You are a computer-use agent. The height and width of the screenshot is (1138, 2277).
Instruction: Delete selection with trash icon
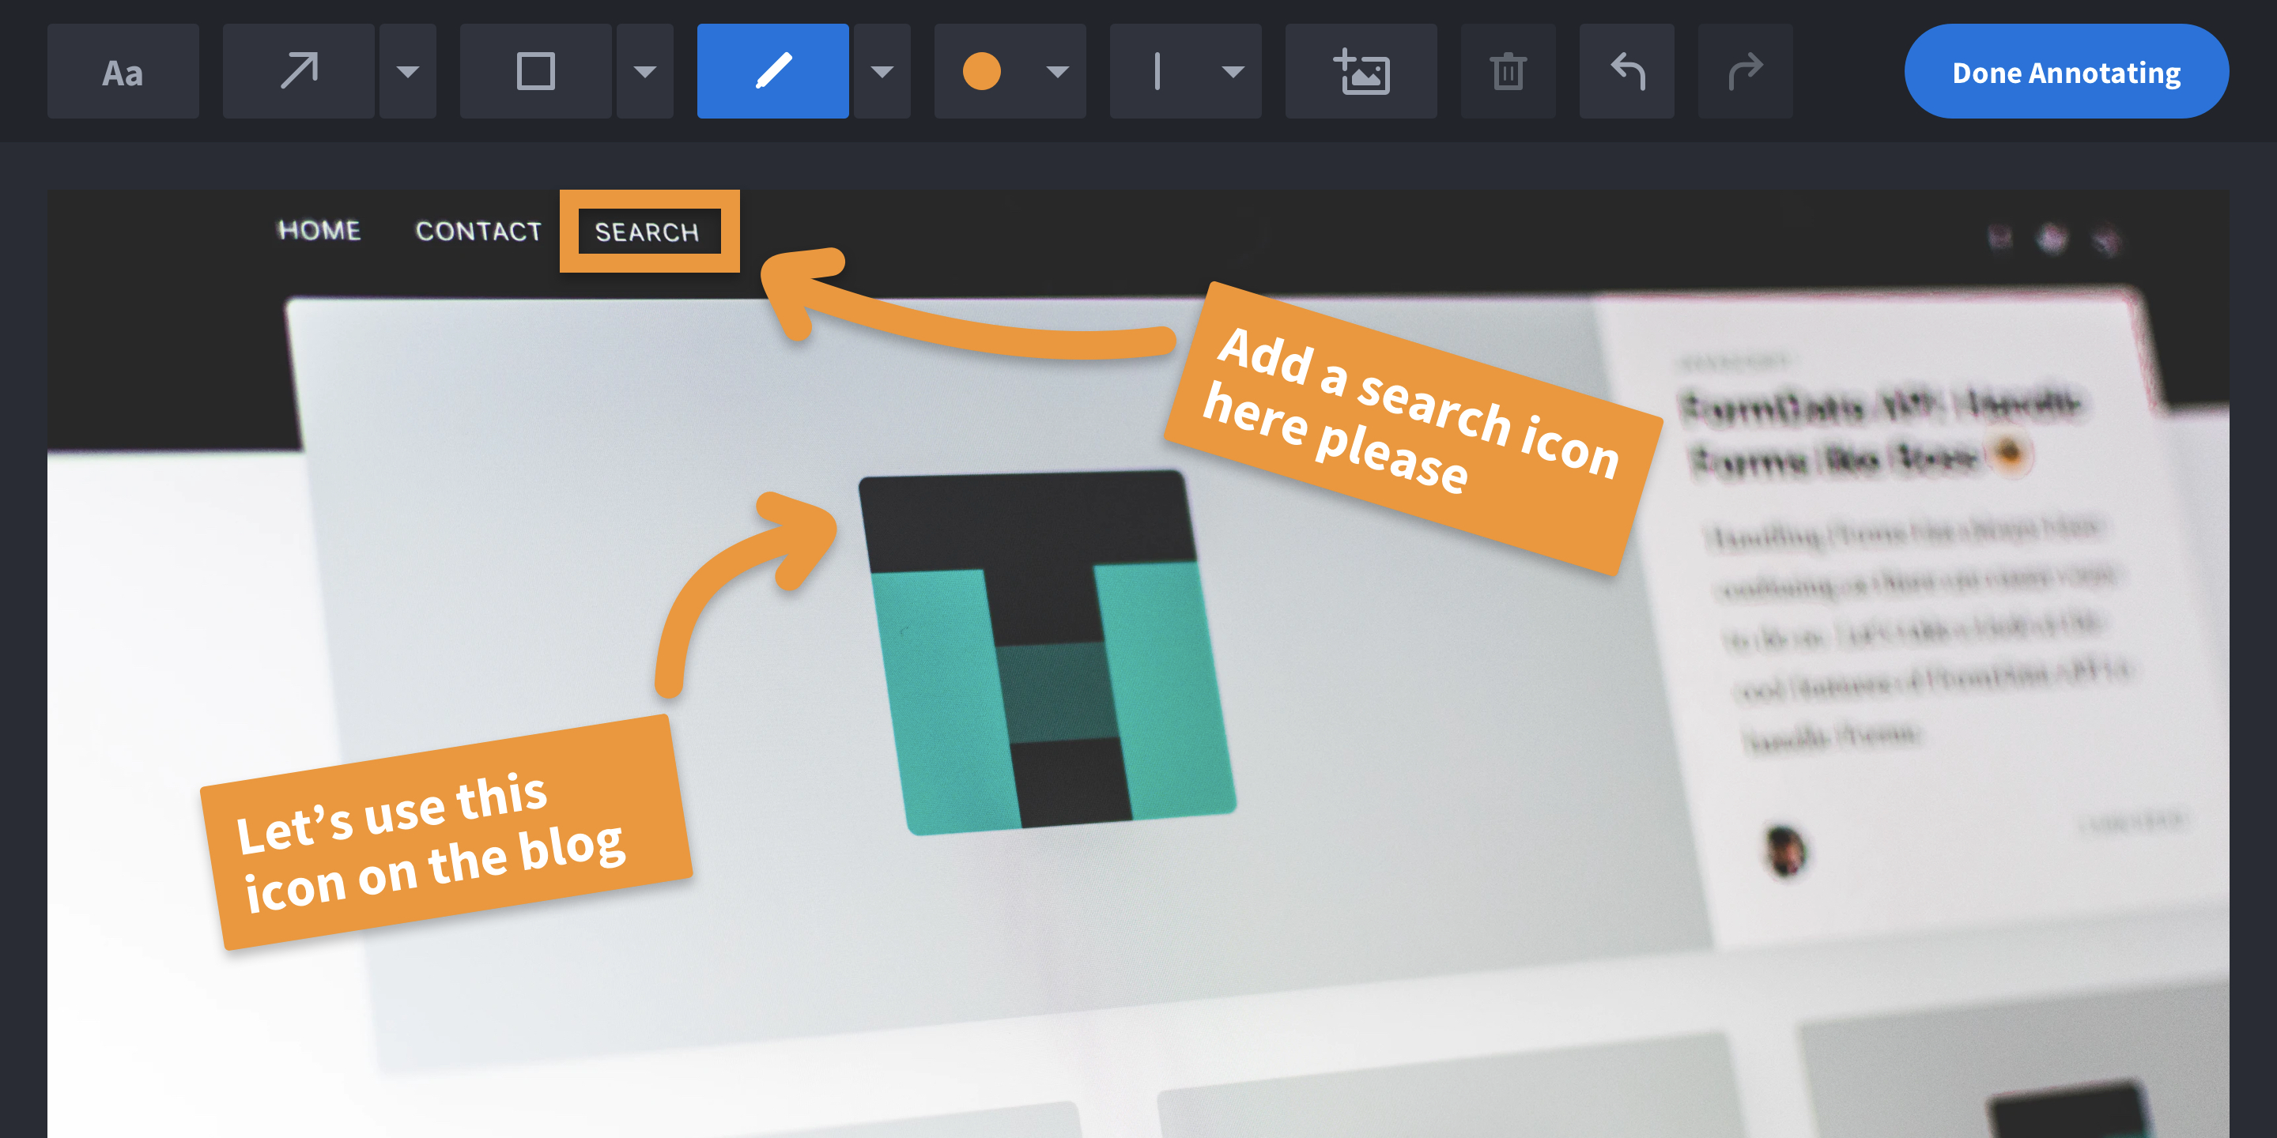point(1508,72)
